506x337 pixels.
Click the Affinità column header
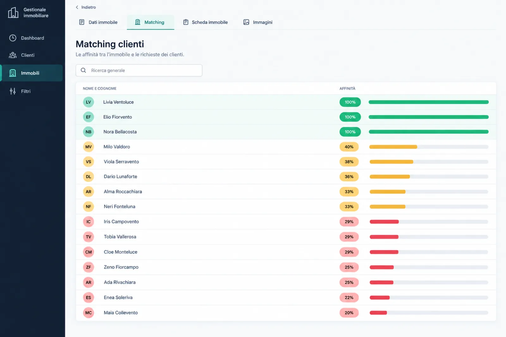(347, 88)
